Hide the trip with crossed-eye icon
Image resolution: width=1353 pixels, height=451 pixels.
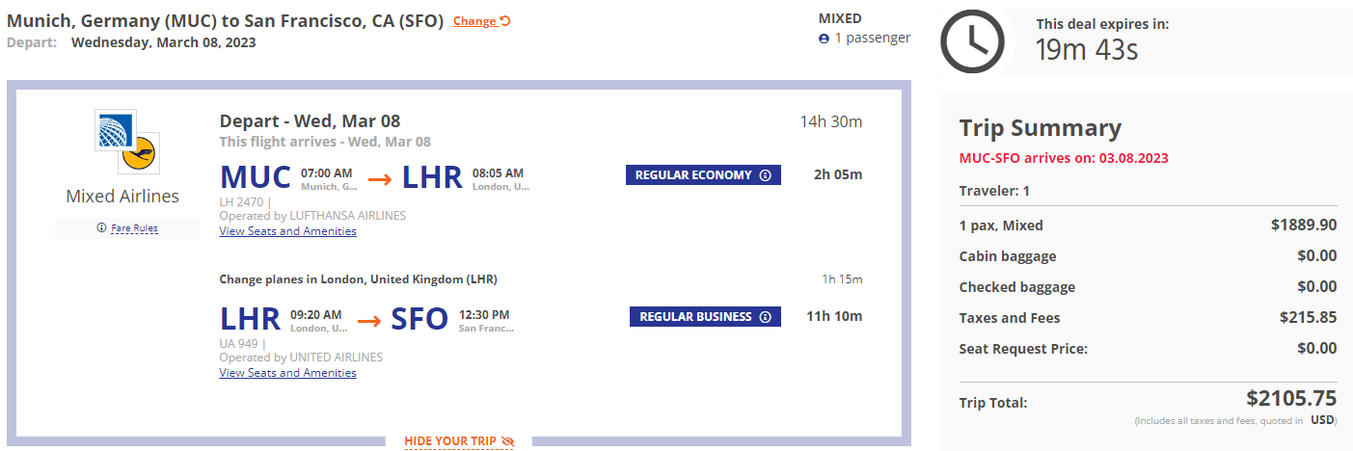click(x=508, y=441)
